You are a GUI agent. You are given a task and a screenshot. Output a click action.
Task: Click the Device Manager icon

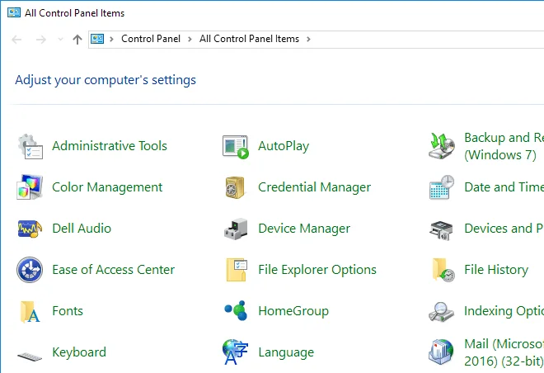tap(236, 229)
